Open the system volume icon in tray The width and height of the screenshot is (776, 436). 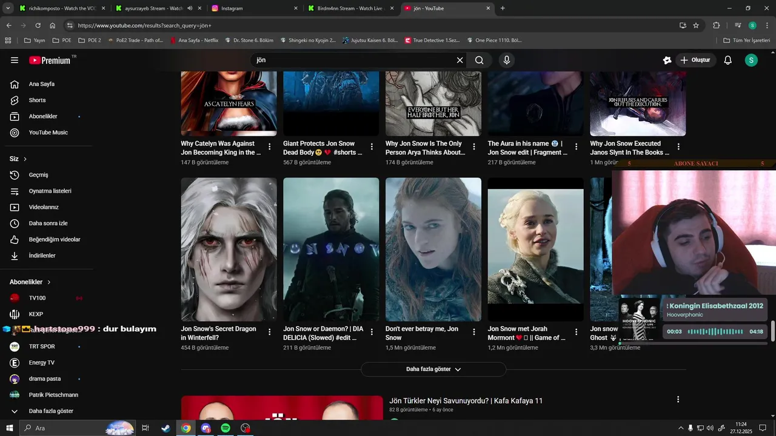coord(710,428)
